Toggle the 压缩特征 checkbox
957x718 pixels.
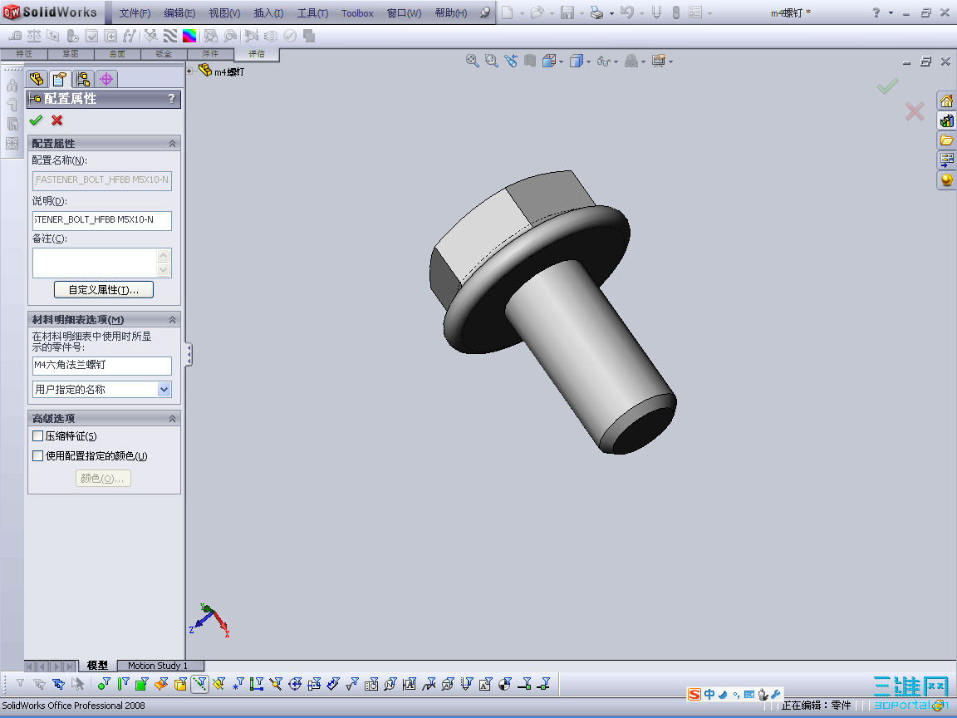[38, 436]
